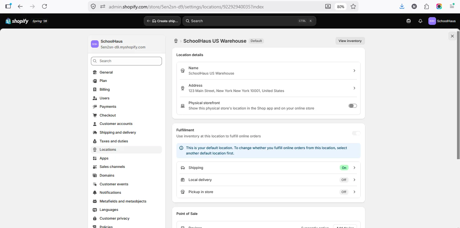Click the Billing icon in sidebar

point(95,90)
